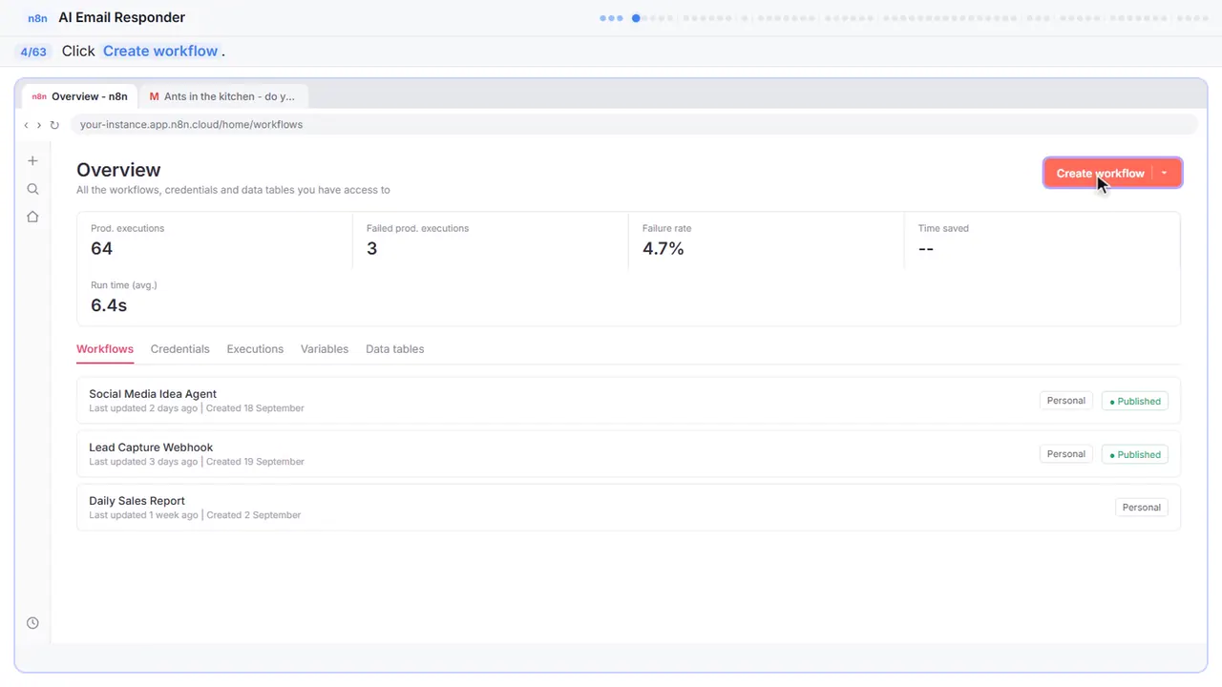Screen dimensions: 1222x687
Task: Click the Time saved stat card
Action: pos(1042,241)
